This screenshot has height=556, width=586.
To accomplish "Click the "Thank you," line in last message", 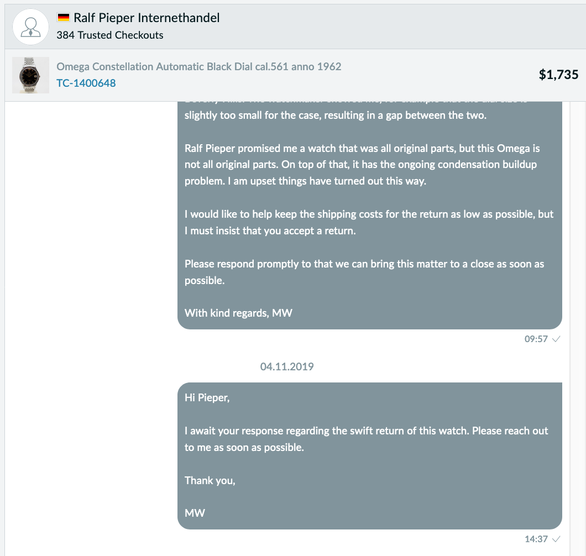I will tap(210, 480).
